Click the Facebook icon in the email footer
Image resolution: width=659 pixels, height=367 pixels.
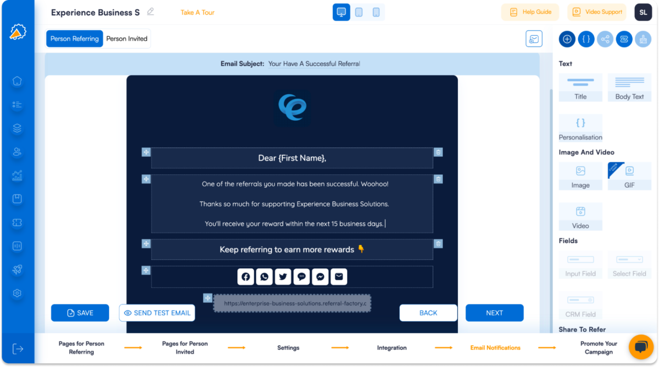pos(245,276)
